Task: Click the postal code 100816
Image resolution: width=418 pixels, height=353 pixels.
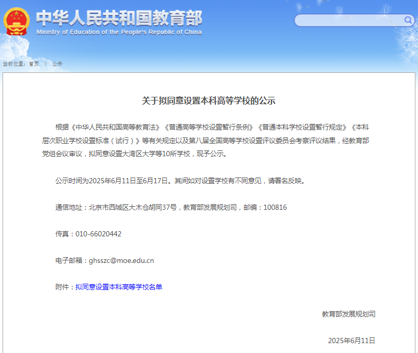Action: click(275, 207)
